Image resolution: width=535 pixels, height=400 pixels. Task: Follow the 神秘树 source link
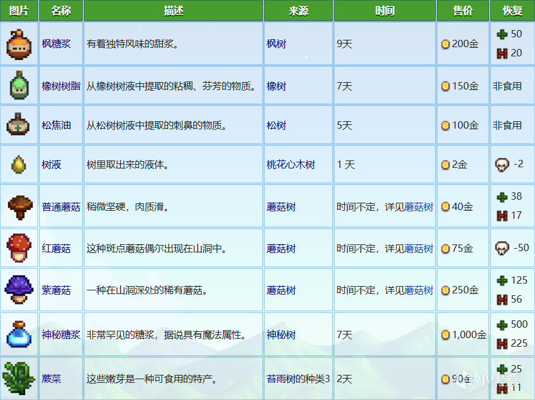(281, 334)
